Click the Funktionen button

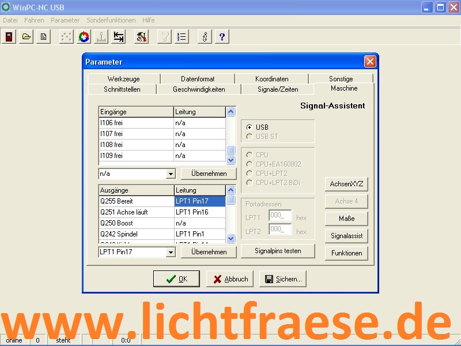coord(346,253)
